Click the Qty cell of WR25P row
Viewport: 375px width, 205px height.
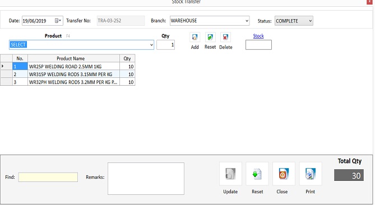pos(127,67)
